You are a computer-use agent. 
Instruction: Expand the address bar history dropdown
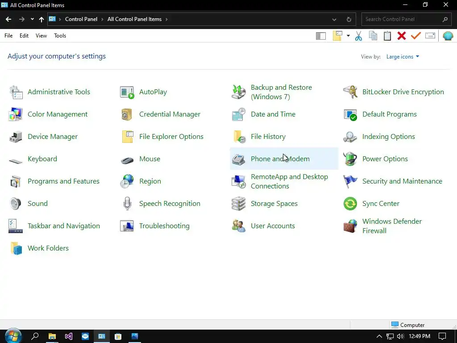pyautogui.click(x=334, y=20)
